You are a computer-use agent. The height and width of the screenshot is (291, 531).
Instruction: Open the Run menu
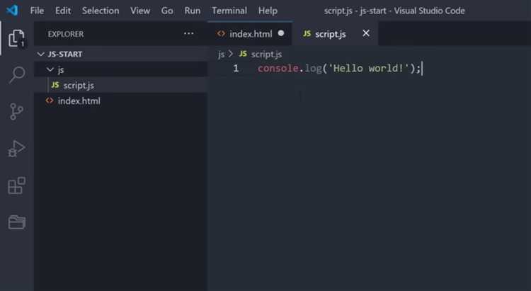coord(193,11)
